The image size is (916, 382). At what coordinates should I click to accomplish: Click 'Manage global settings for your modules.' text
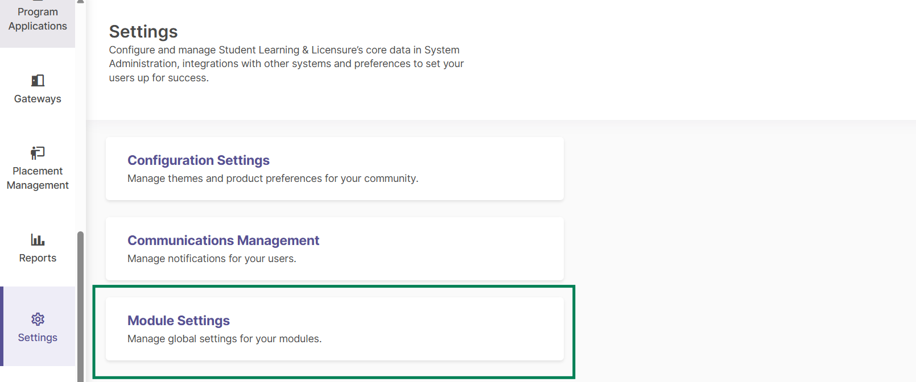coord(225,339)
